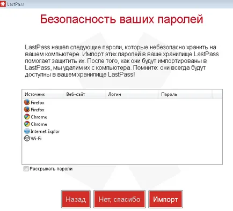Click the 'Раскрывать пароли' label text
The image size is (233, 211).
pos(51,169)
